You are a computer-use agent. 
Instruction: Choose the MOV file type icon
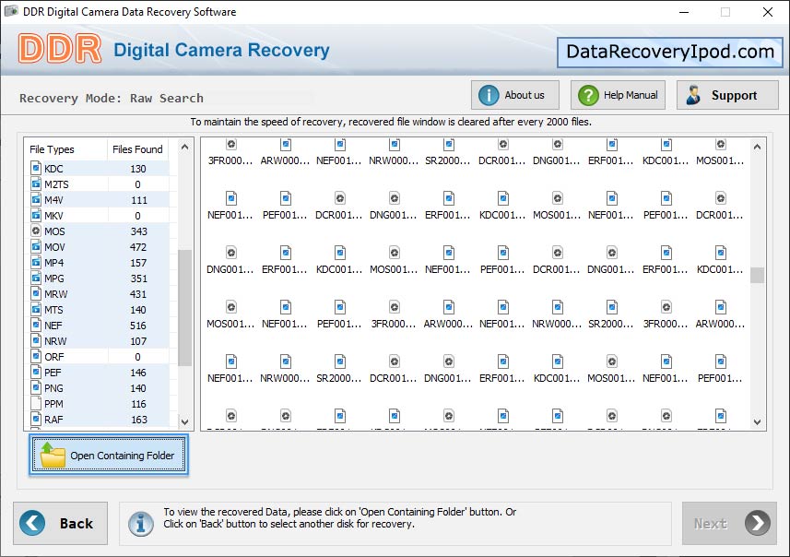(x=36, y=246)
